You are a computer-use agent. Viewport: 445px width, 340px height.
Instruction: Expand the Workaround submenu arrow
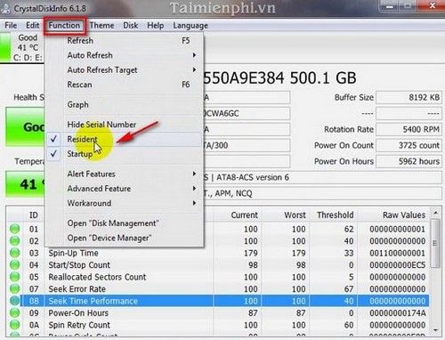point(194,203)
